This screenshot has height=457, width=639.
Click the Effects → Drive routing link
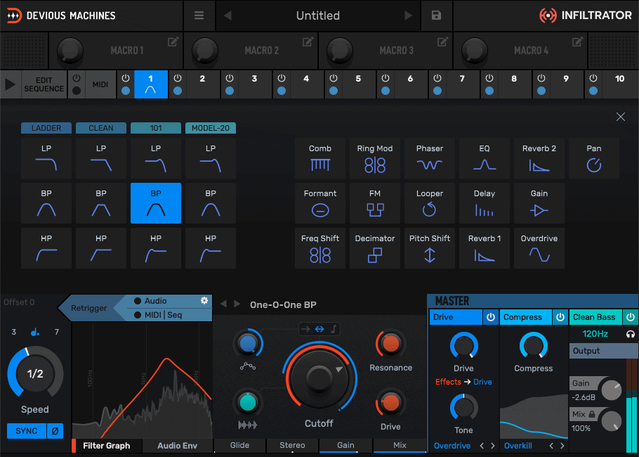pos(463,382)
